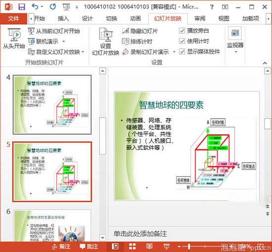Click the slide editor scroll up arrow
The image size is (272, 252).
(268, 71)
